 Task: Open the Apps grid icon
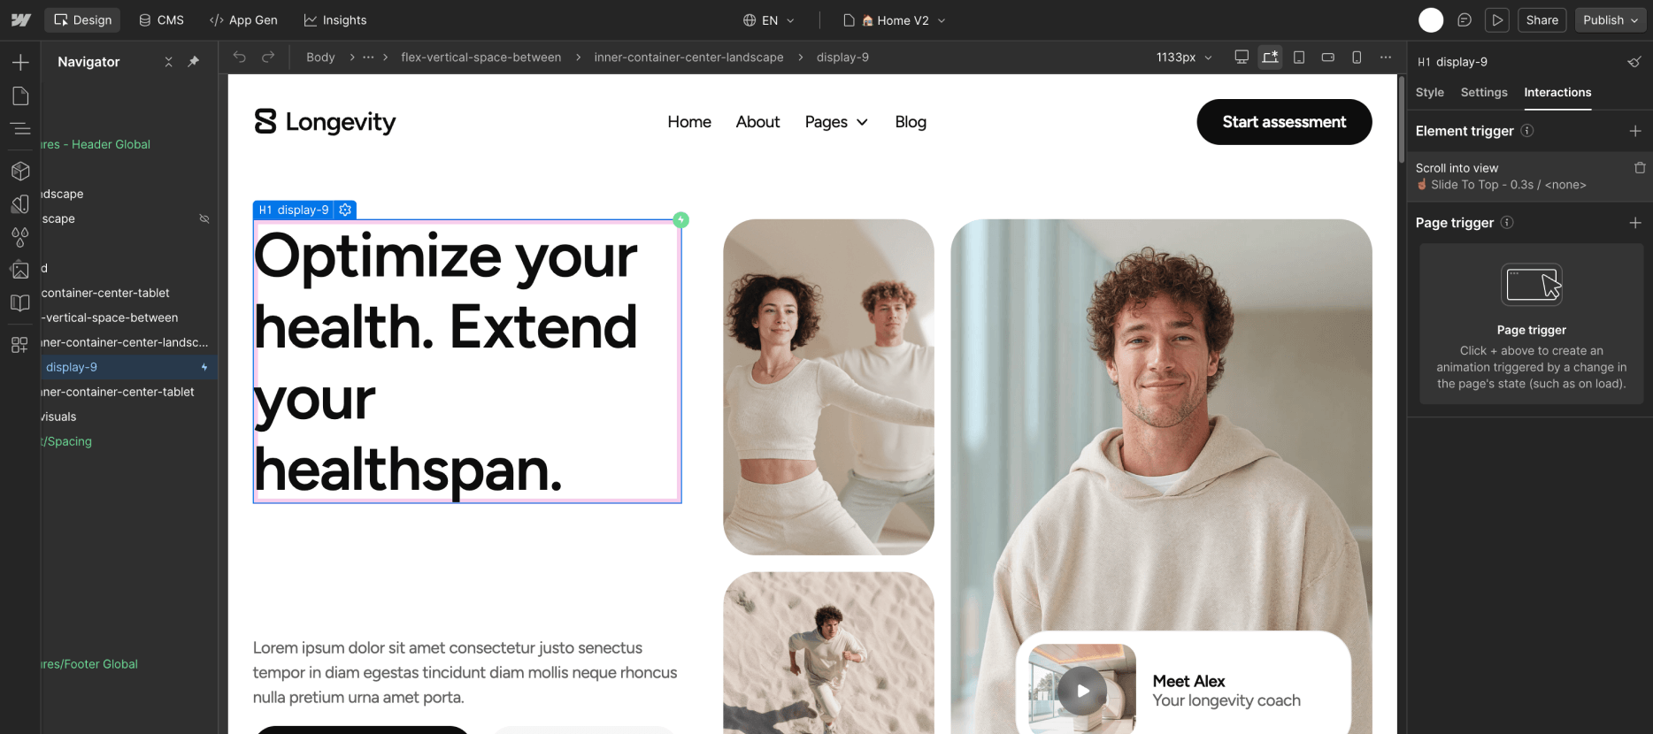coord(20,345)
